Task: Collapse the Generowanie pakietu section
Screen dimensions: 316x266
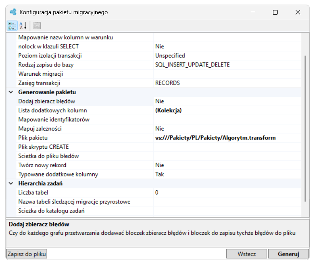Action: [x=11, y=92]
